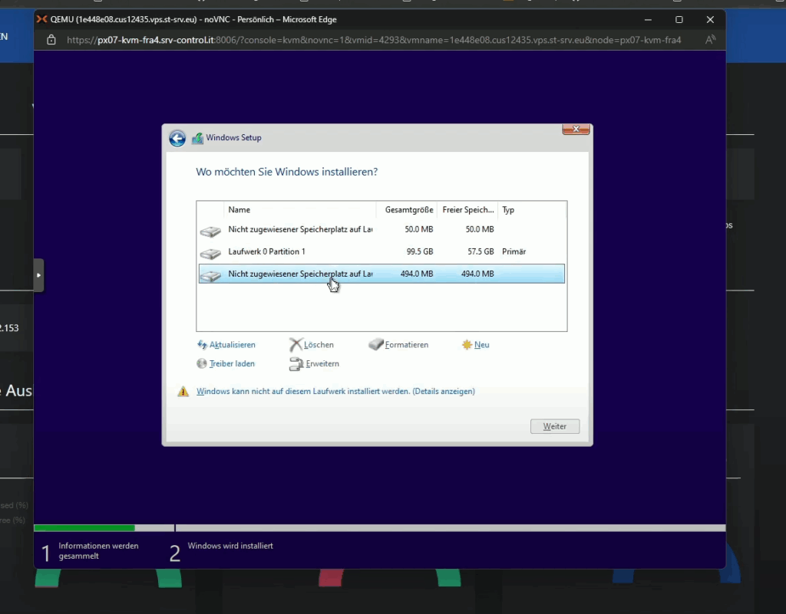Click the drive icon of Partition 1
Screen dimensions: 786x614
point(210,254)
